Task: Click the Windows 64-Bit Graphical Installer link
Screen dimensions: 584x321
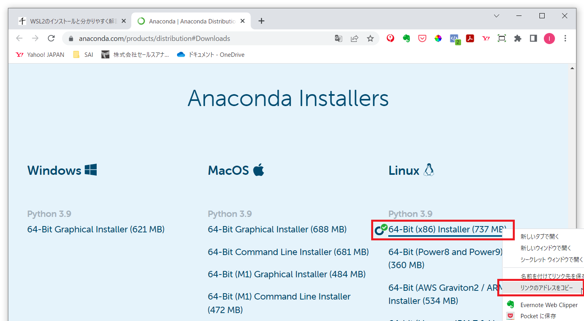Action: pos(95,229)
